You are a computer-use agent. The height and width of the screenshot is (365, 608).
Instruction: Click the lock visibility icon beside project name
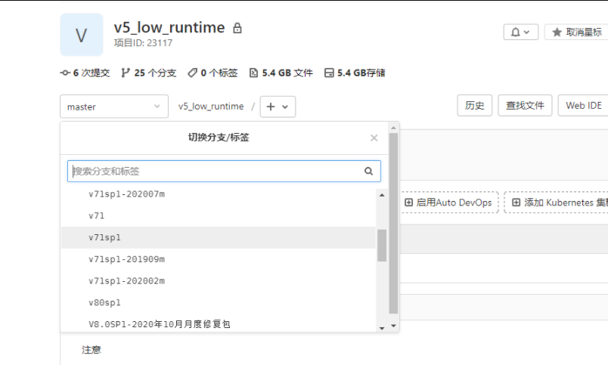pyautogui.click(x=237, y=28)
